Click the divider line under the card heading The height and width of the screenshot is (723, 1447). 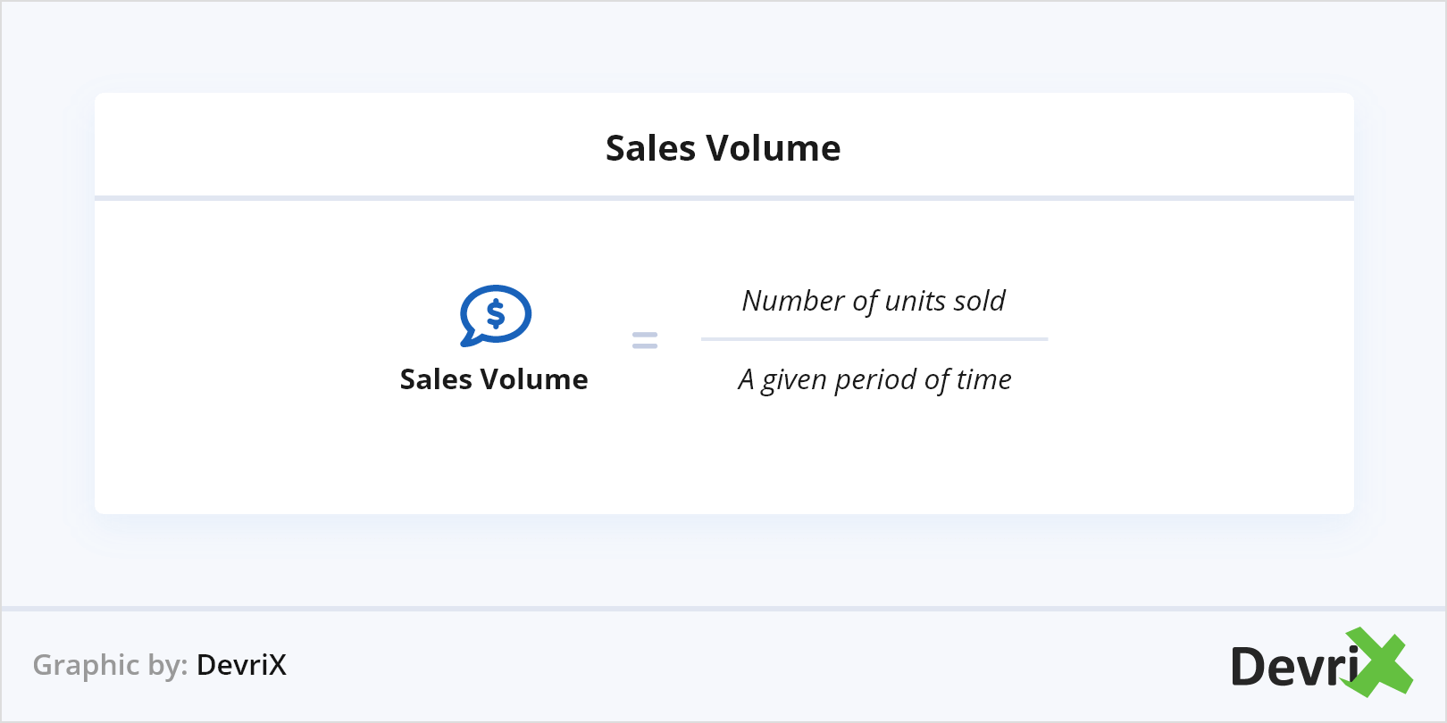point(723,197)
